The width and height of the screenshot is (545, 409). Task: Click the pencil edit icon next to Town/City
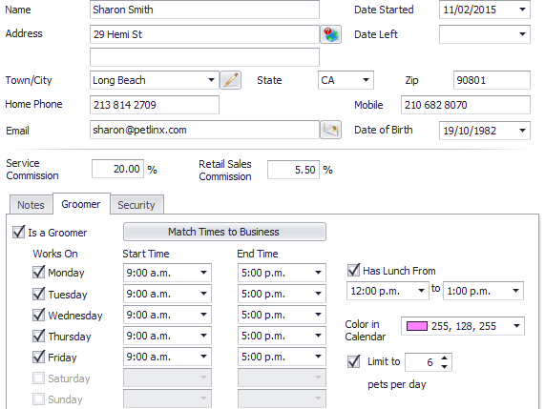[231, 80]
